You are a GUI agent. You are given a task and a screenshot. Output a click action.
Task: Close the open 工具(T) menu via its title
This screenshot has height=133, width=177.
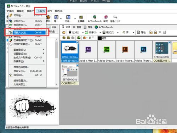(41, 11)
